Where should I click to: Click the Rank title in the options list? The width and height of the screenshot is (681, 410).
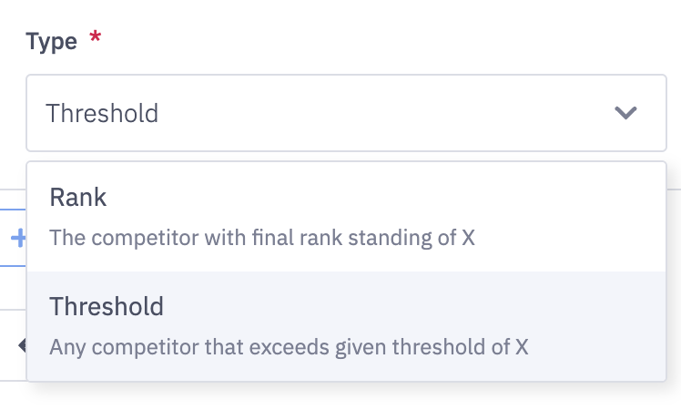point(78,198)
